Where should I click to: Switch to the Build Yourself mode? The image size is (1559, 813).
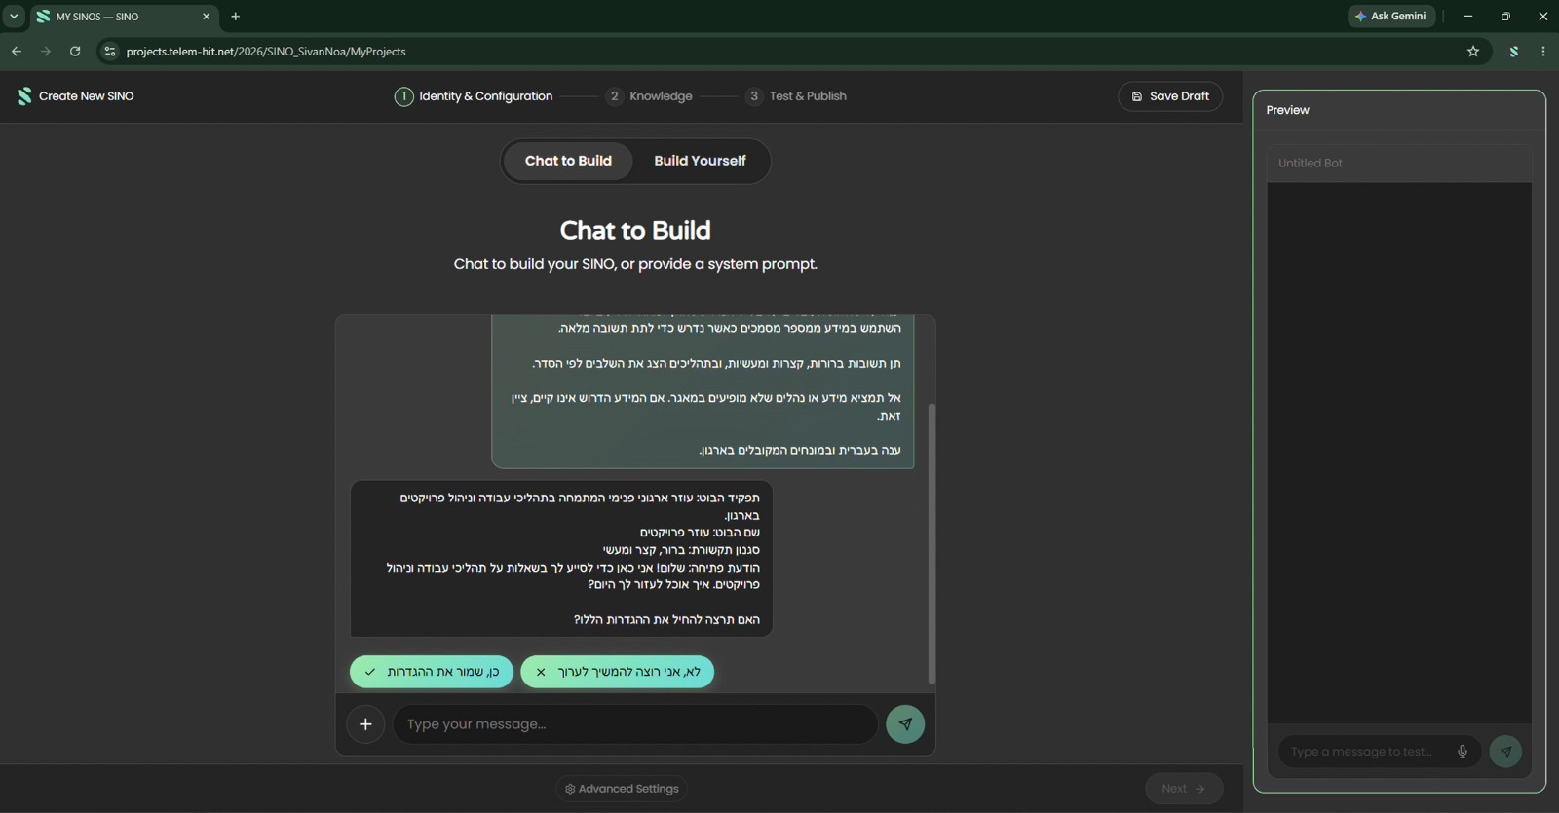[x=700, y=161]
